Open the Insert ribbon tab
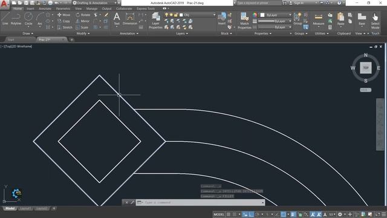Screen dimensions: 387x218 (30, 8)
